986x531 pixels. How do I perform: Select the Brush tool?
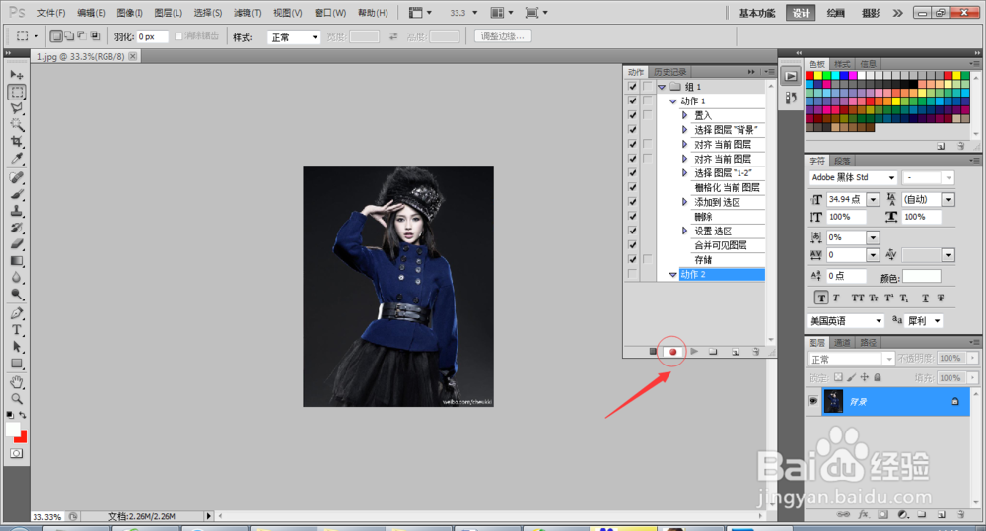tap(17, 194)
